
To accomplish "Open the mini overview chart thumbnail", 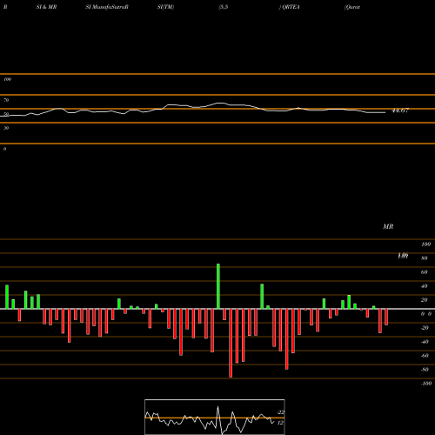I will (x=215, y=417).
